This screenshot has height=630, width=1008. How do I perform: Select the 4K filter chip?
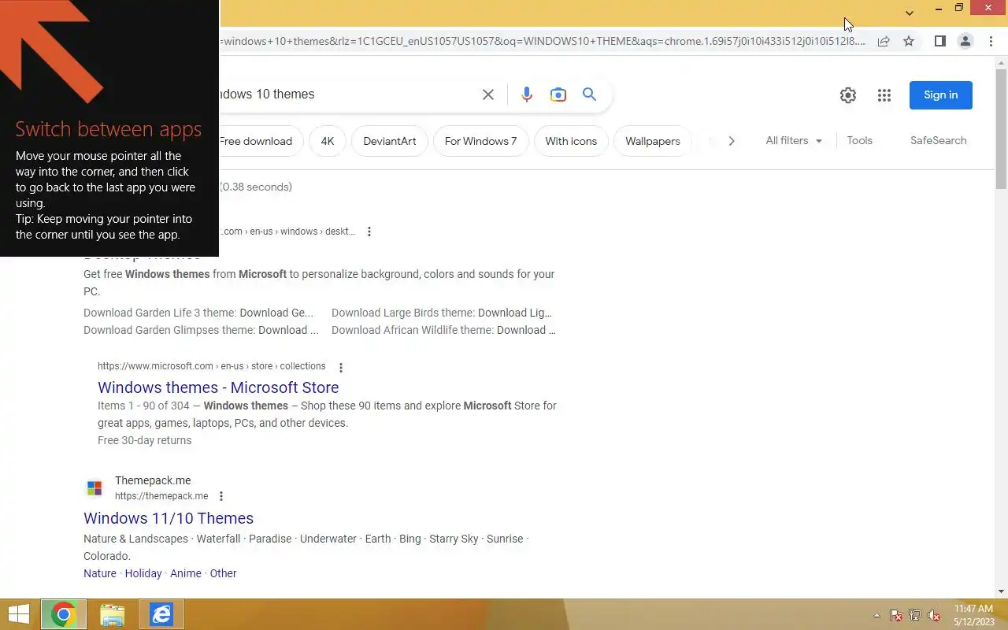pyautogui.click(x=328, y=141)
